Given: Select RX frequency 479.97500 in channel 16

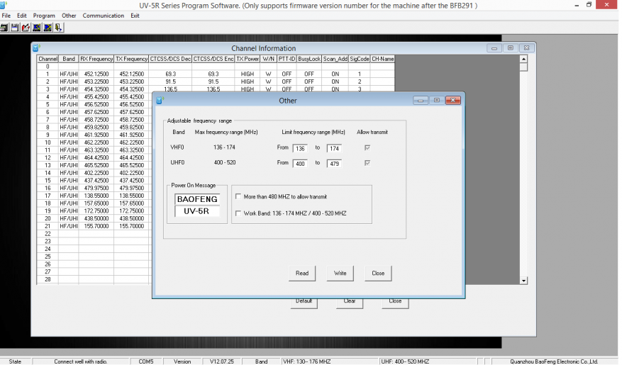Looking at the screenshot, I should point(96,188).
